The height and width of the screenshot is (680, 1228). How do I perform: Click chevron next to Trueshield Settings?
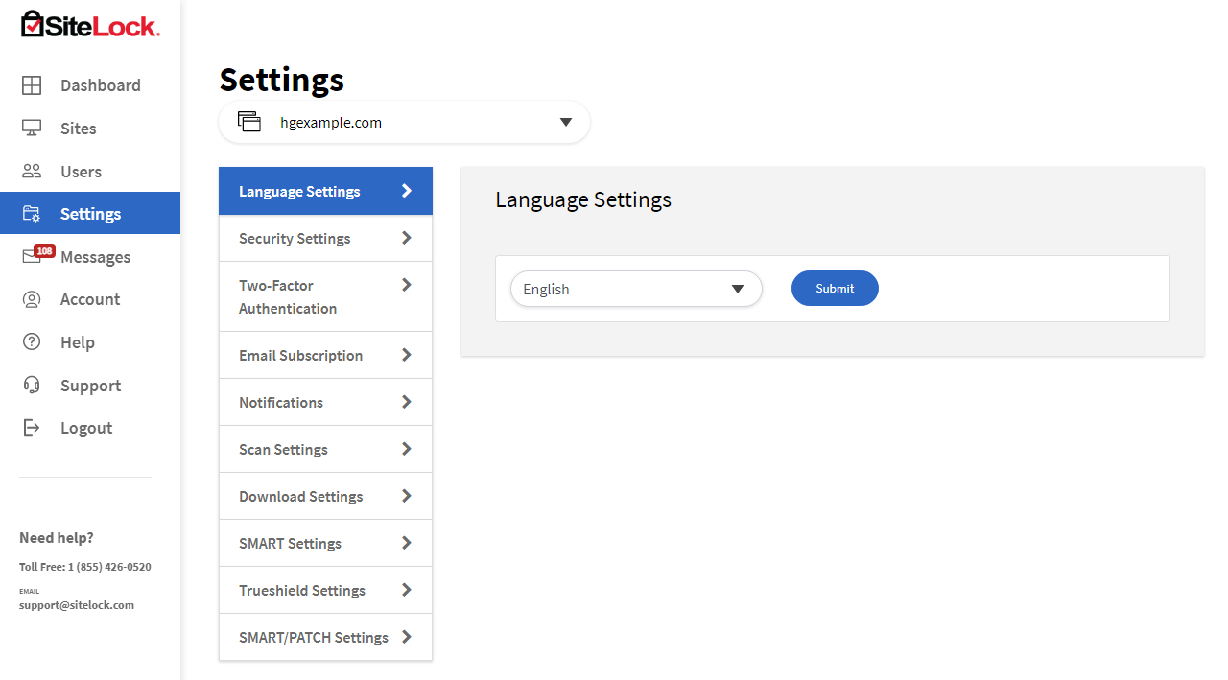point(407,589)
